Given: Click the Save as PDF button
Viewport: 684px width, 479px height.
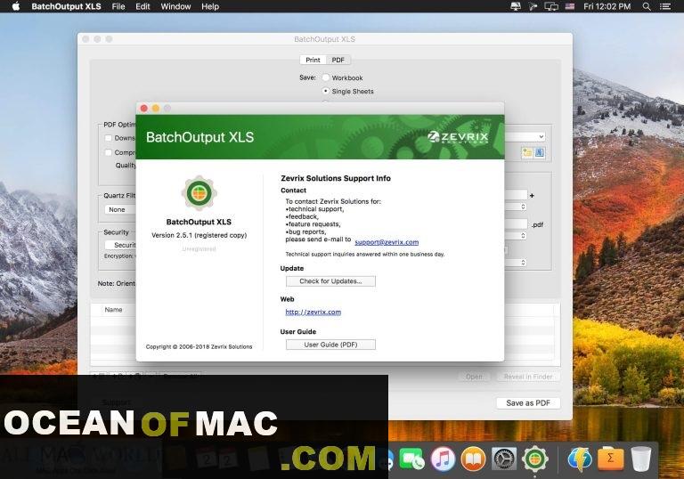Looking at the screenshot, I should pos(528,403).
